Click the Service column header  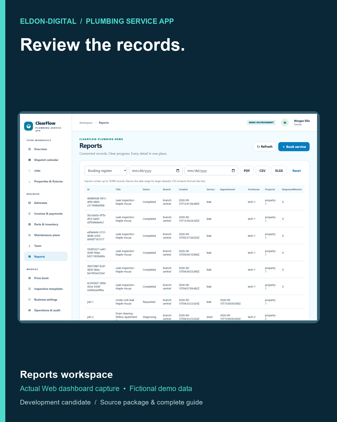click(x=211, y=189)
